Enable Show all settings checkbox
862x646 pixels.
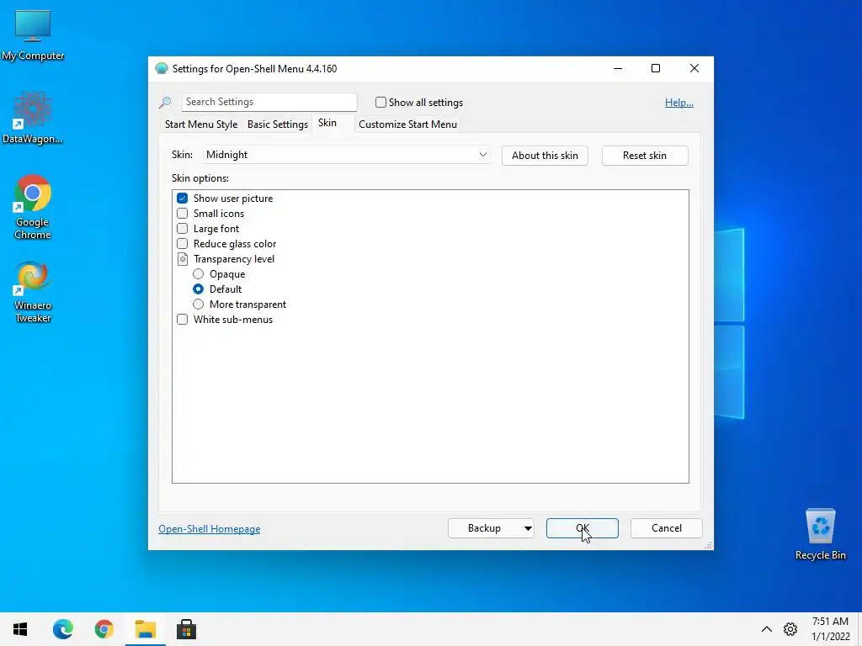[380, 102]
